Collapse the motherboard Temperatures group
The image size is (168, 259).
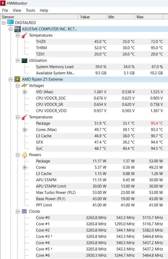tap(18, 35)
